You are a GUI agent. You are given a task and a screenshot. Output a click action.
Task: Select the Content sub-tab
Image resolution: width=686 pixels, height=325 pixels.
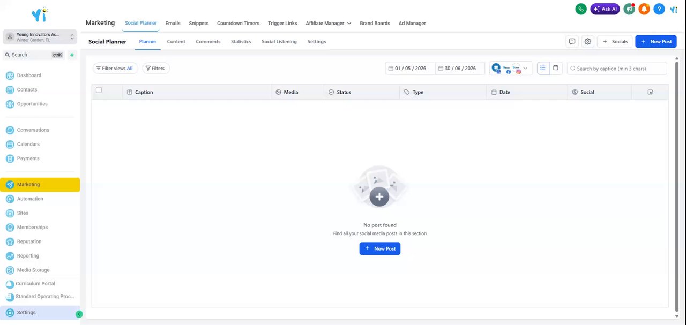[176, 42]
